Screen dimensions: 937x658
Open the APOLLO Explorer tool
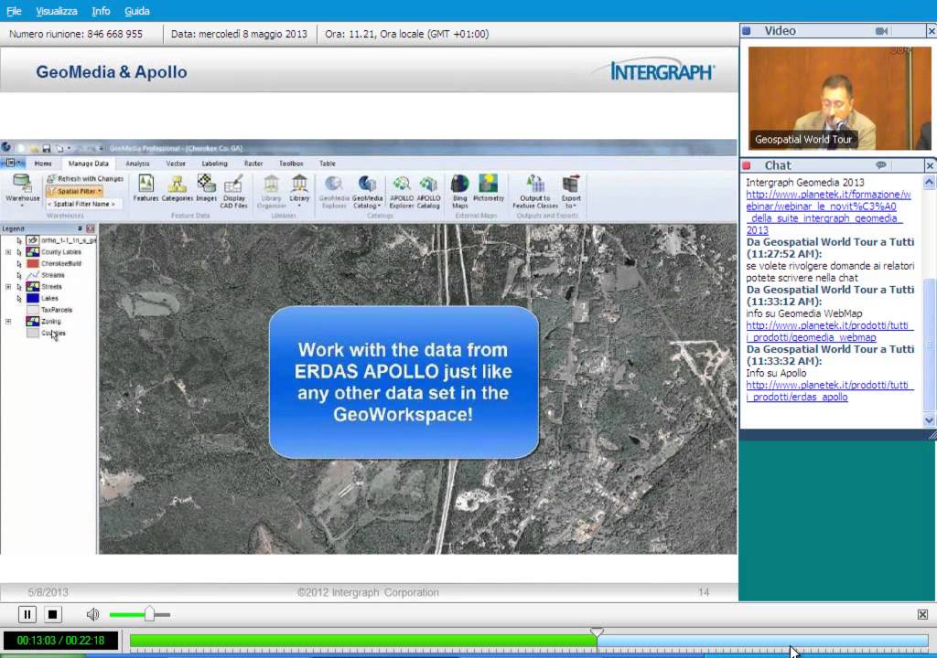(x=402, y=191)
